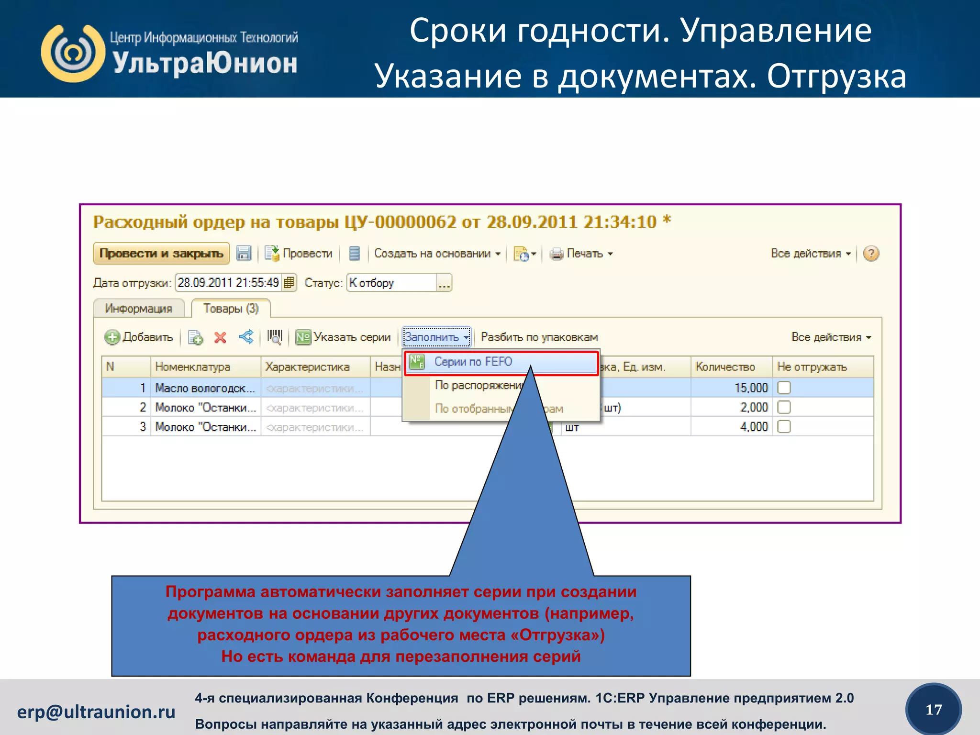Screen dimensions: 980x735
Task: Click the Провести post document icon
Action: [x=272, y=253]
